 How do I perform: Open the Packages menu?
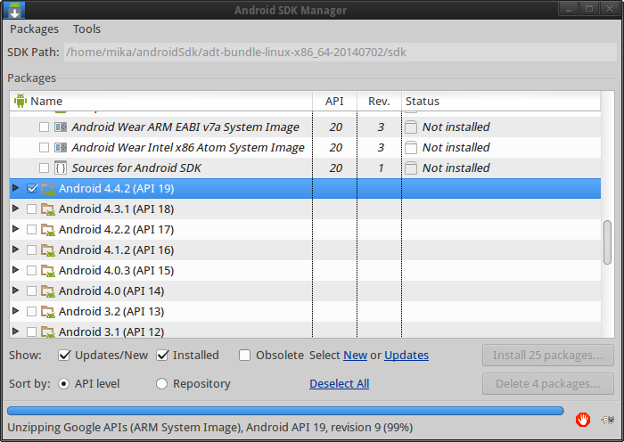34,29
